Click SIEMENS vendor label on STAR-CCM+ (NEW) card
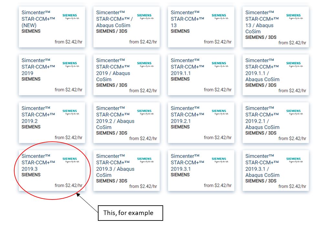 pos(31,31)
